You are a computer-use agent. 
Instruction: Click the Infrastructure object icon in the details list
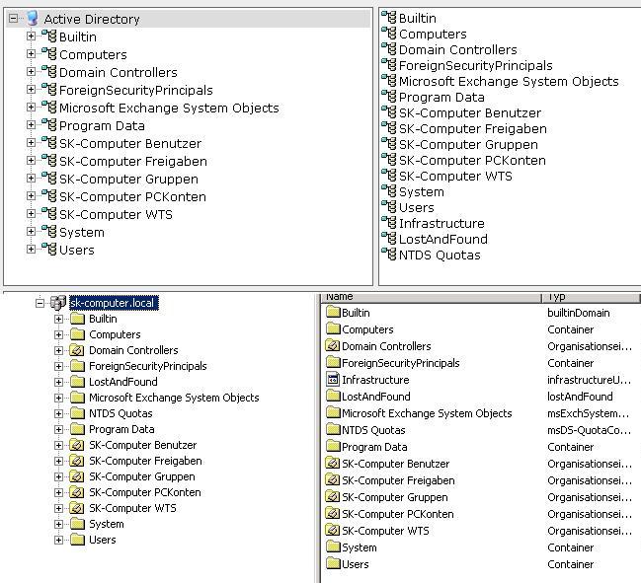pos(333,379)
